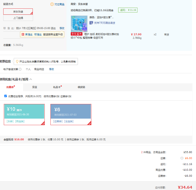
Task: Click the x2 quantity text
Action: pos(155,34)
